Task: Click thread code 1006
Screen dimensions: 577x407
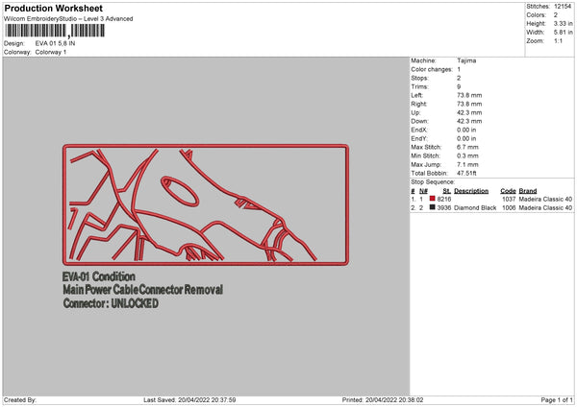Action: click(509, 208)
